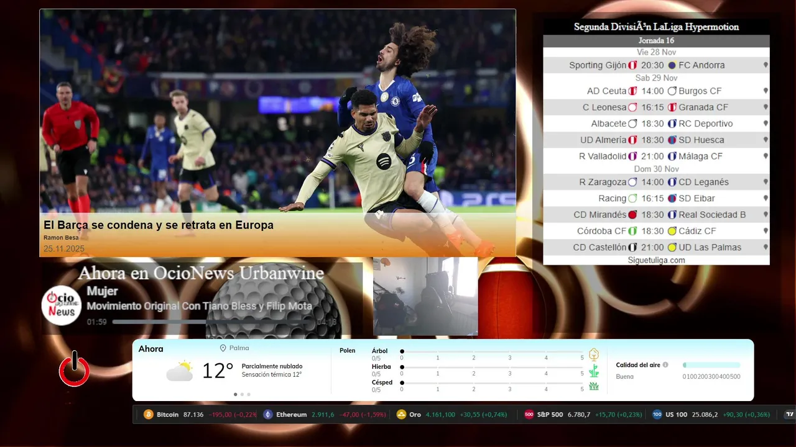Open the location pin for R Valladolid match
The height and width of the screenshot is (447, 796).
(766, 156)
